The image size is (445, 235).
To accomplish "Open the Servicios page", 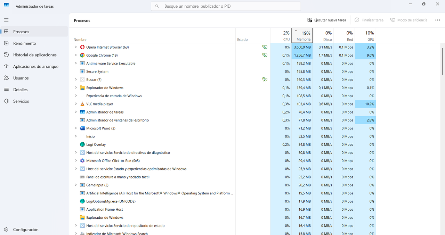I will pos(34,101).
